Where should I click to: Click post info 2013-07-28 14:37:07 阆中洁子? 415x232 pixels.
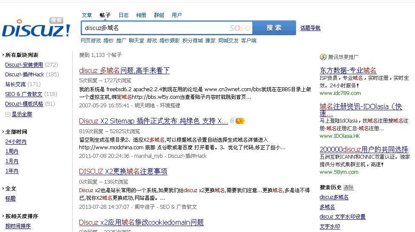(x=138, y=207)
